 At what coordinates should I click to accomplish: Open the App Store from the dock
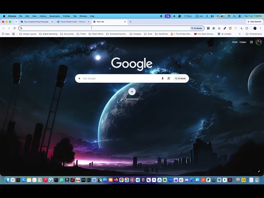click(x=24, y=180)
